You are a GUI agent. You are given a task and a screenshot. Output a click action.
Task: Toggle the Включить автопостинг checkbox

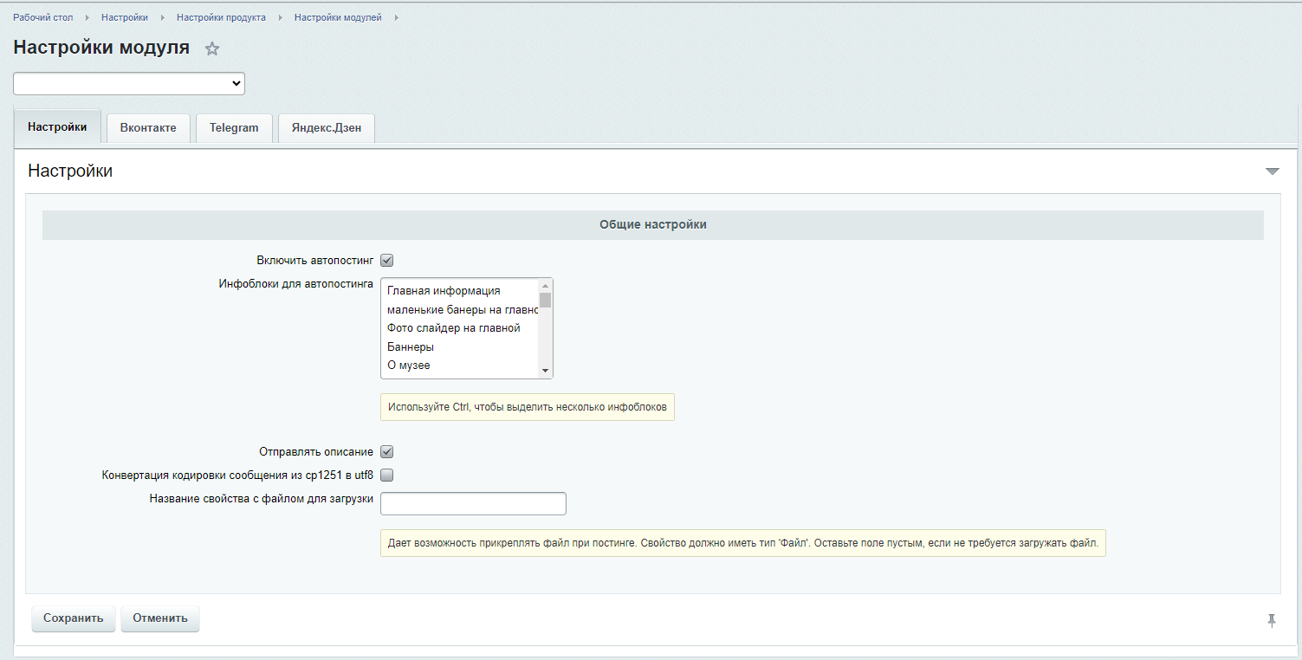[x=387, y=260]
